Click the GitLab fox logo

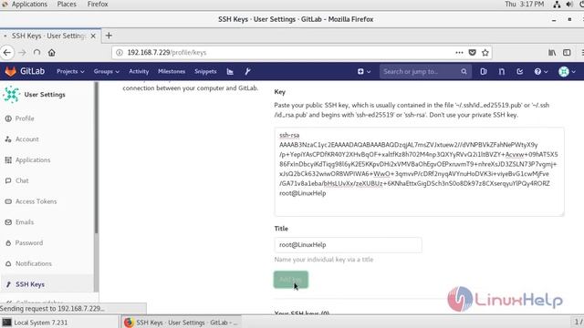10,71
